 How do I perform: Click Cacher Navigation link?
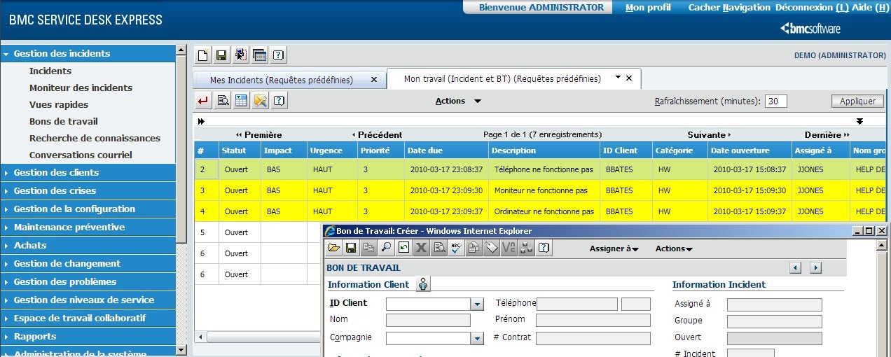tap(729, 7)
